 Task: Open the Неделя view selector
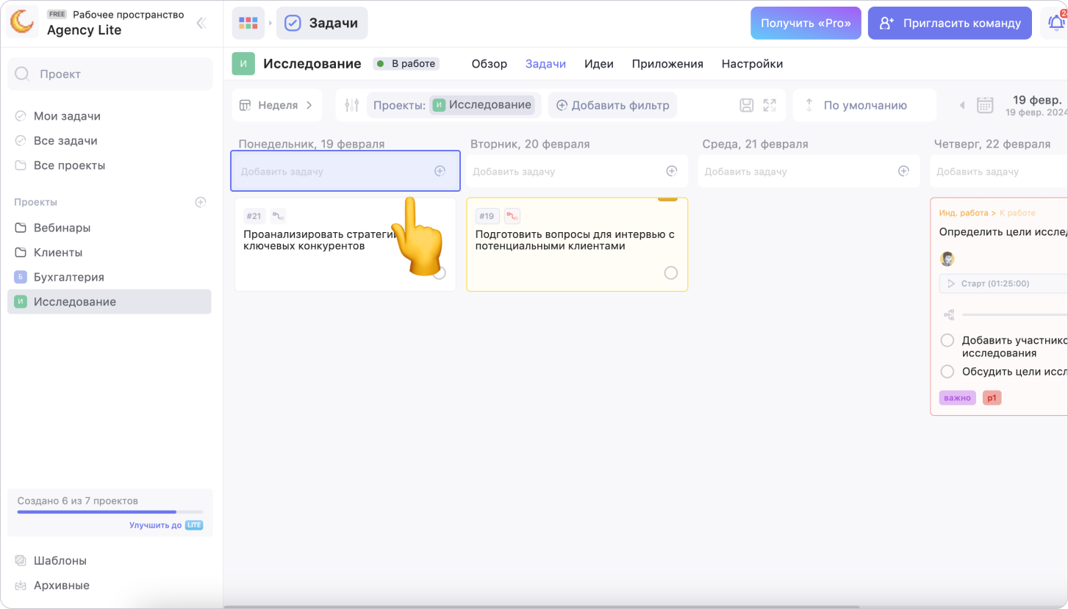(277, 105)
